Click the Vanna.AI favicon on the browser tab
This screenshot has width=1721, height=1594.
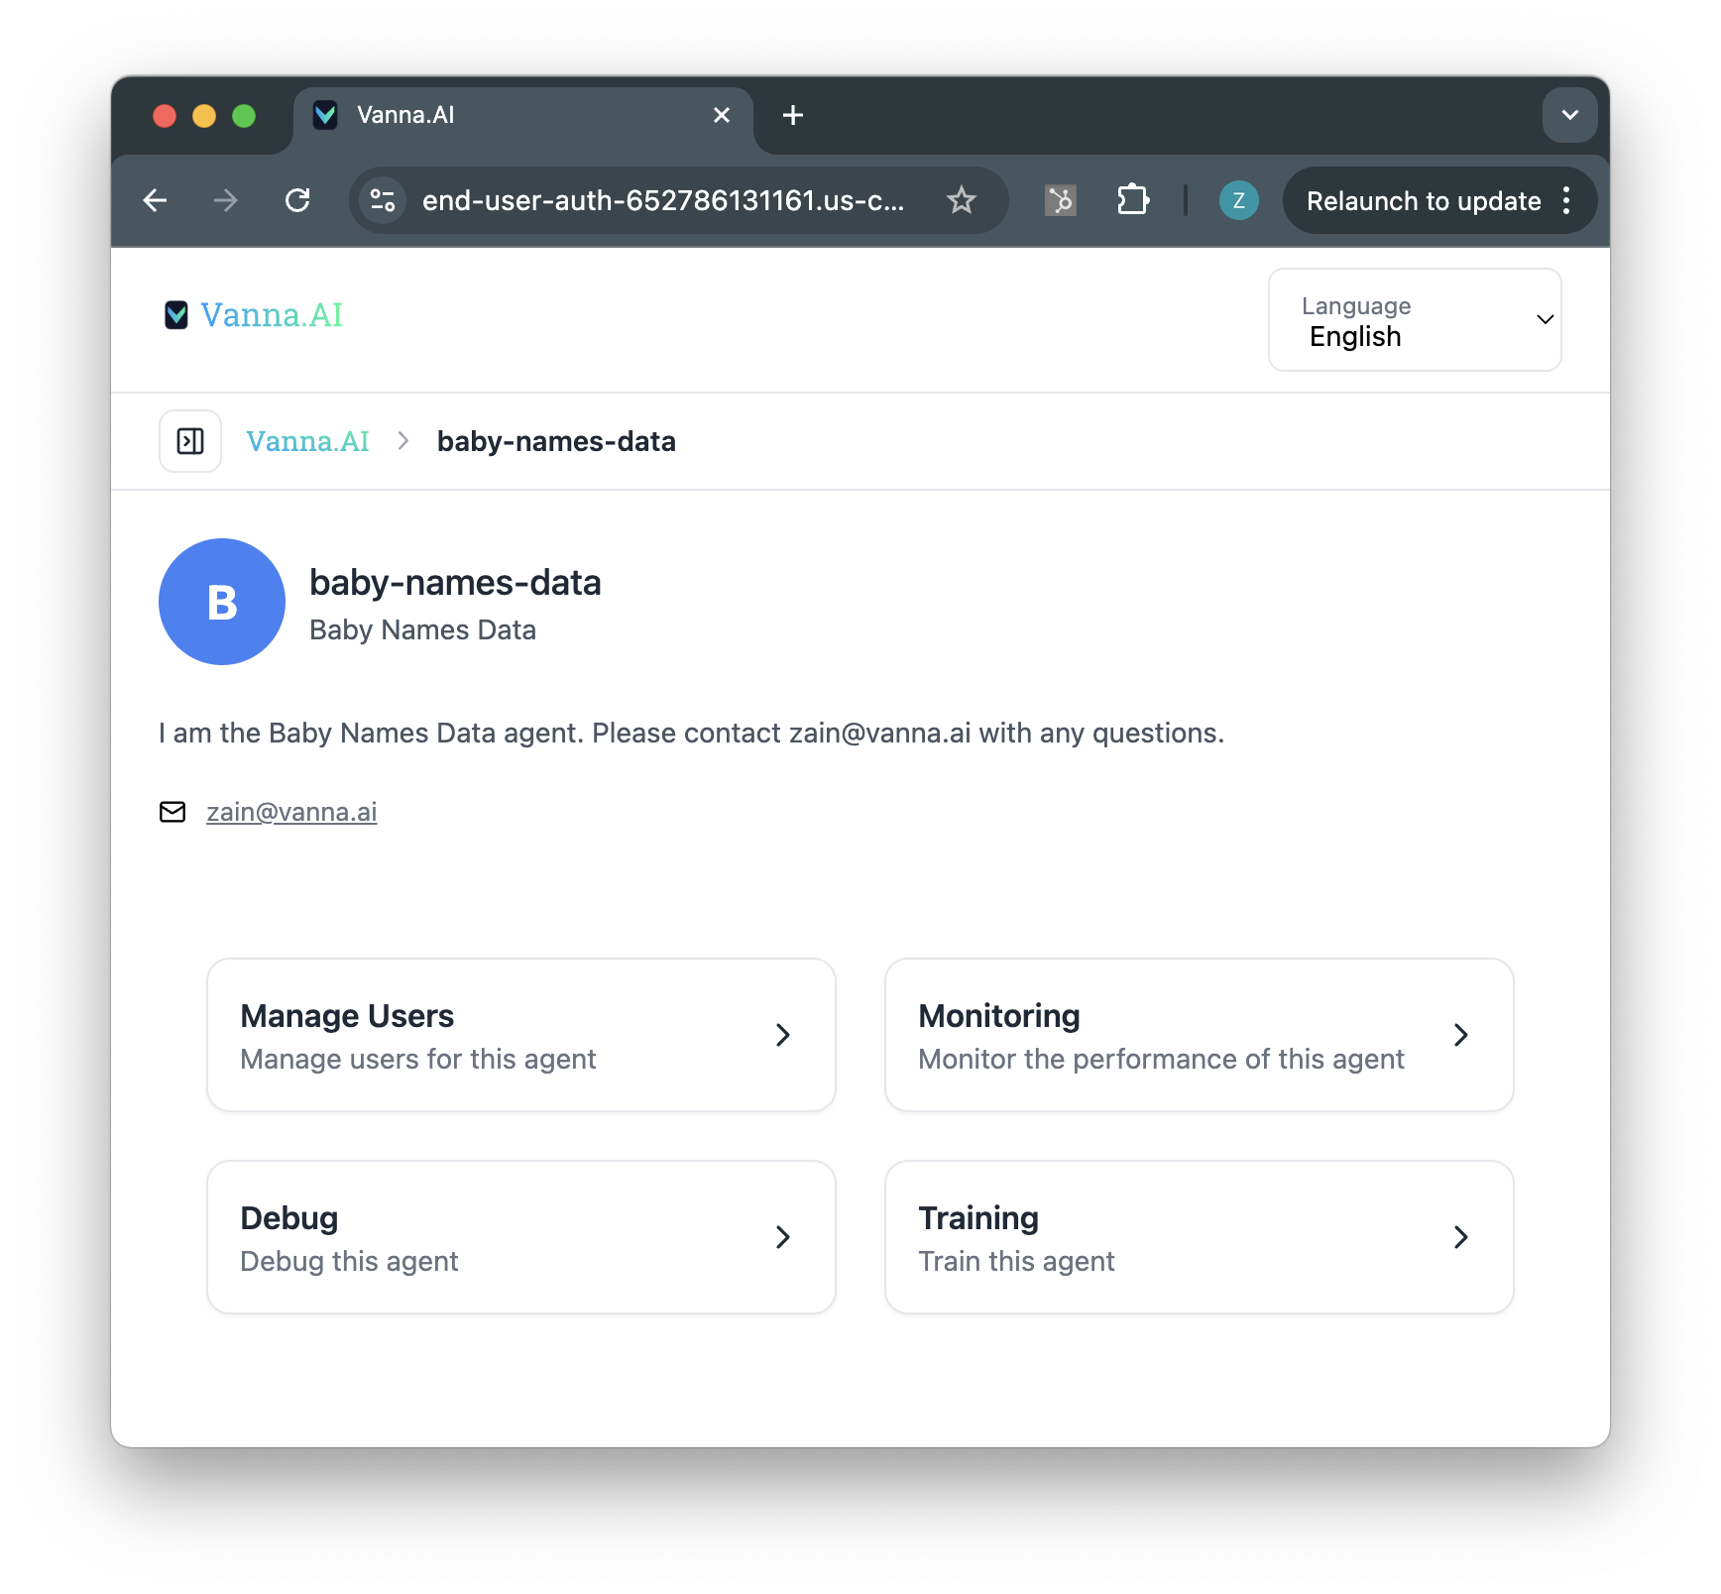(327, 115)
